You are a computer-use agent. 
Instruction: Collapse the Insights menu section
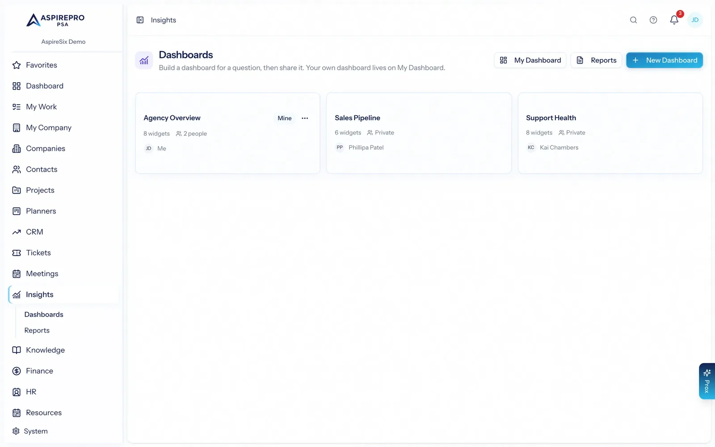[x=64, y=295]
